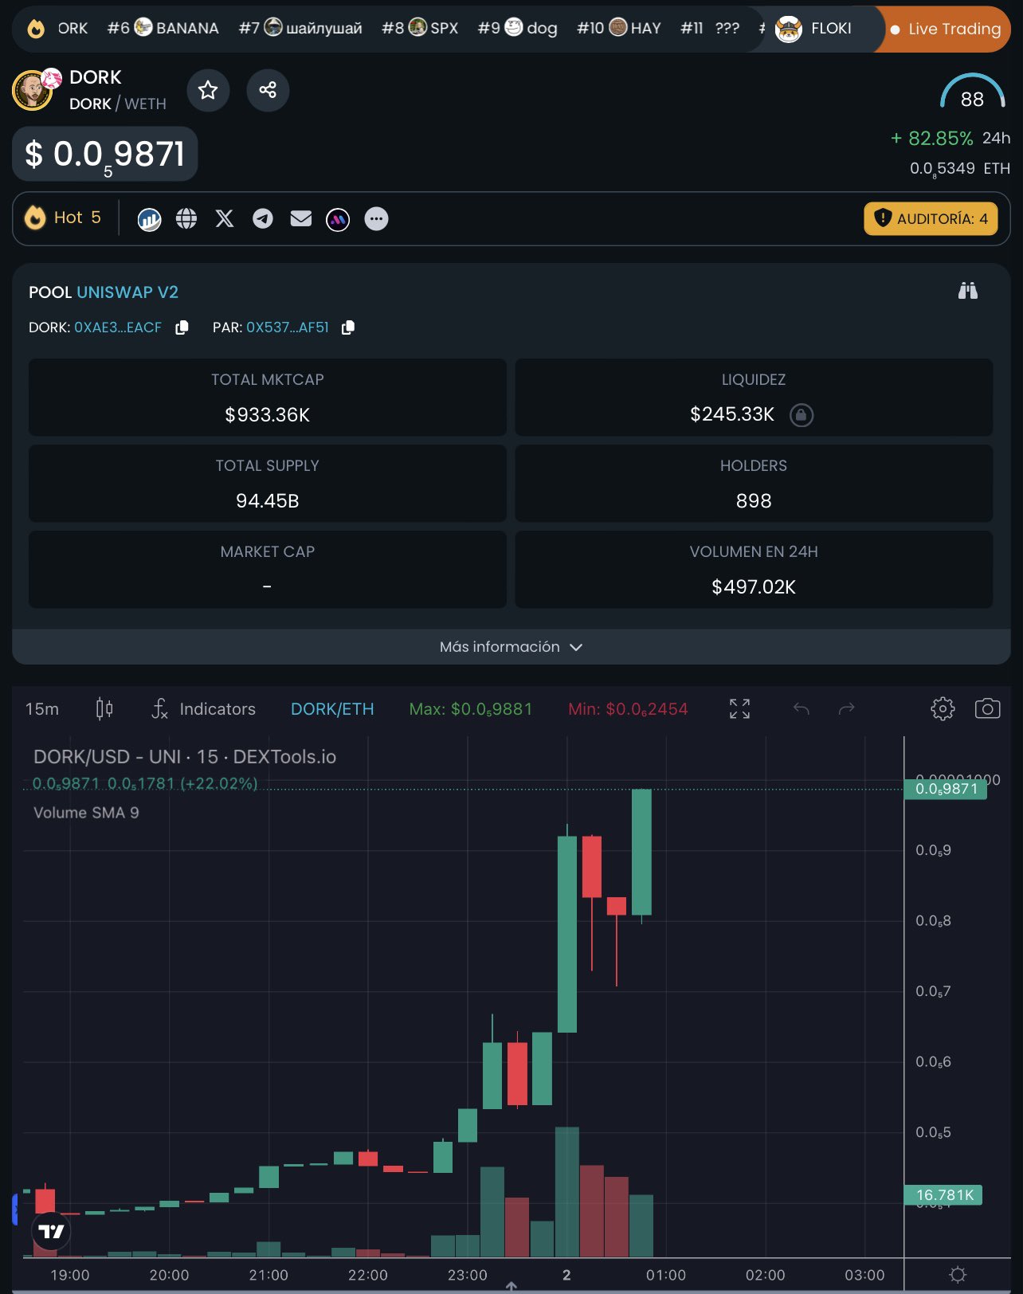The image size is (1023, 1294).
Task: Enter fullscreen chart mode
Action: (x=739, y=708)
